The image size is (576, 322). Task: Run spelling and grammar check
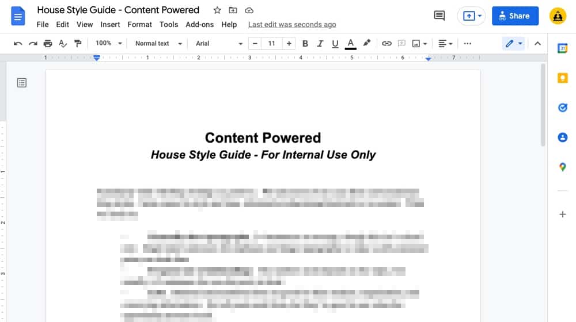coord(63,44)
